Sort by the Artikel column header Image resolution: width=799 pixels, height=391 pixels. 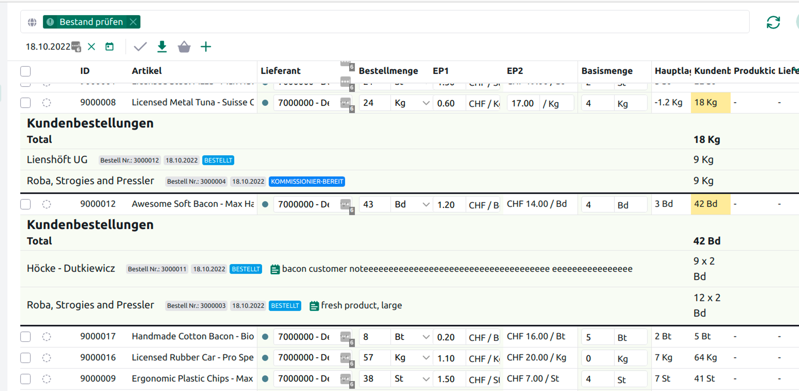147,71
